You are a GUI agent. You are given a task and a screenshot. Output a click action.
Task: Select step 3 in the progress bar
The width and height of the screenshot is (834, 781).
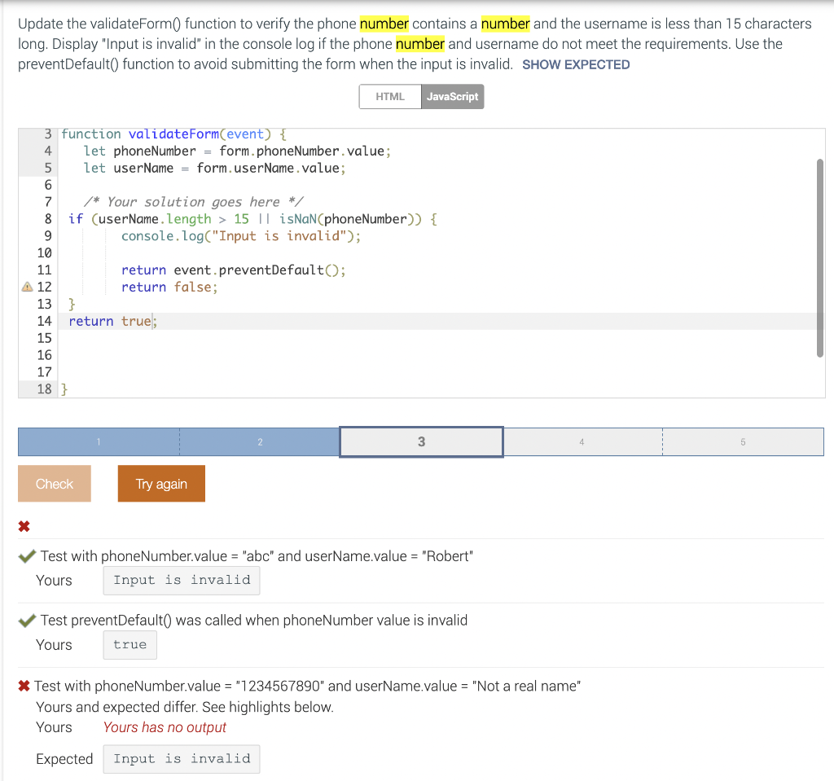(x=421, y=441)
